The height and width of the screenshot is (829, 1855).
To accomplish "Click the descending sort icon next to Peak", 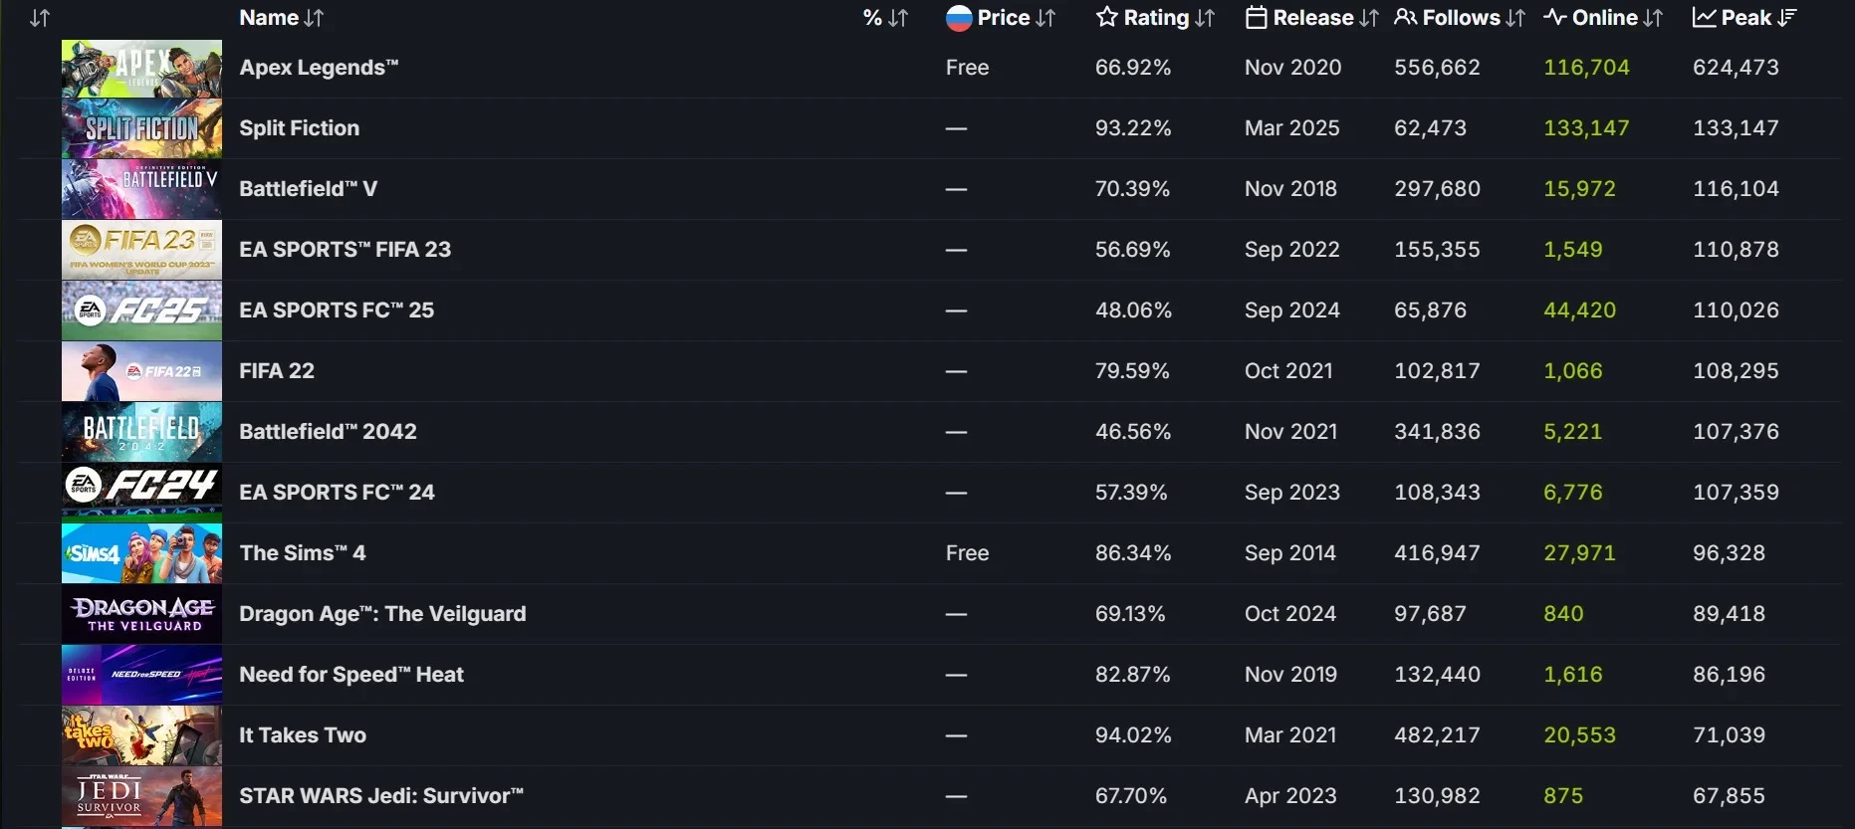I will click(1787, 18).
